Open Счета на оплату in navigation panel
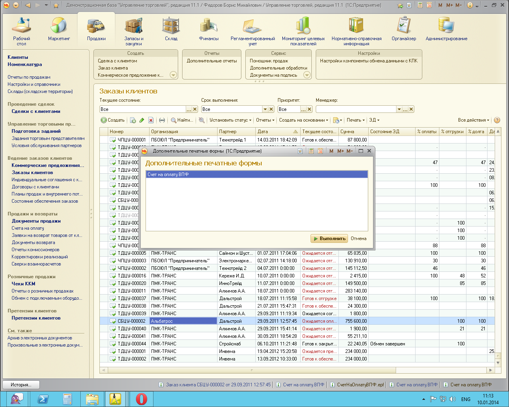This screenshot has height=407, width=509. click(28, 228)
